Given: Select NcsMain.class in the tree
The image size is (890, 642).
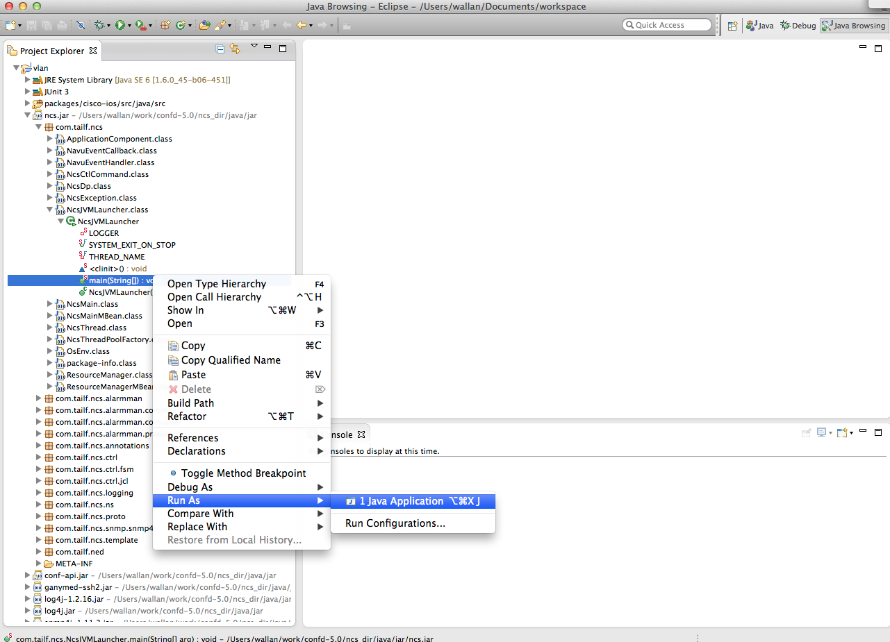Looking at the screenshot, I should (x=92, y=304).
